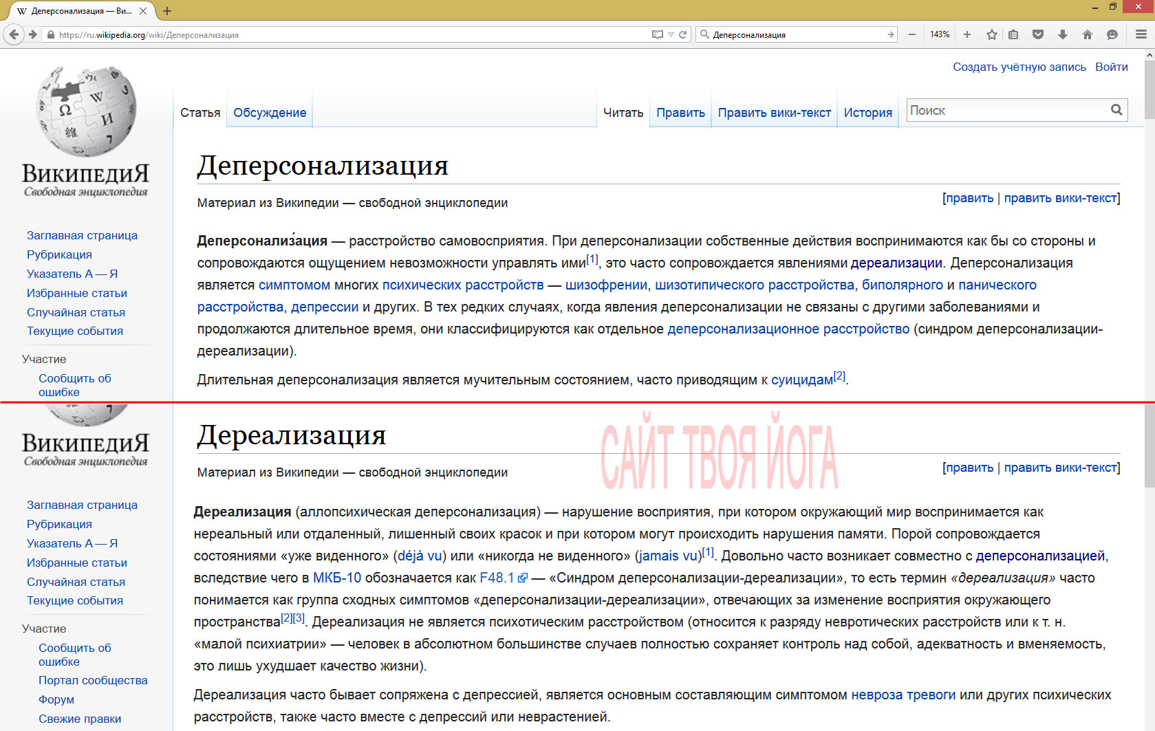Go to the browser home page icon
The height and width of the screenshot is (731, 1155).
(1088, 34)
